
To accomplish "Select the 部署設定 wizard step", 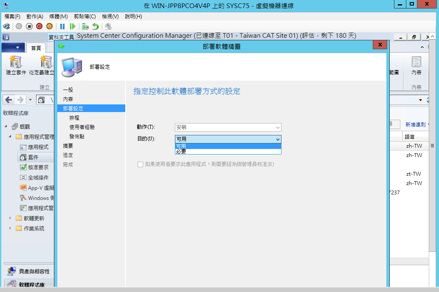I will (x=91, y=108).
